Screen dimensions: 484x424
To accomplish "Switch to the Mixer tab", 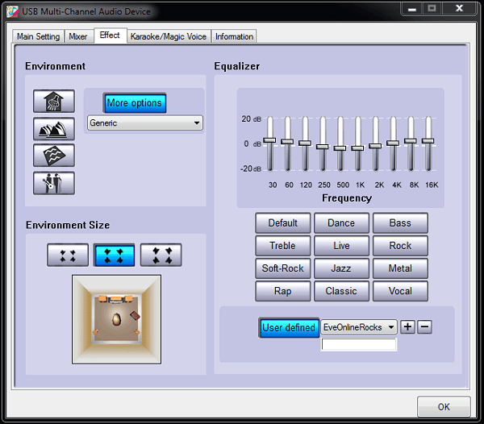I will point(78,36).
